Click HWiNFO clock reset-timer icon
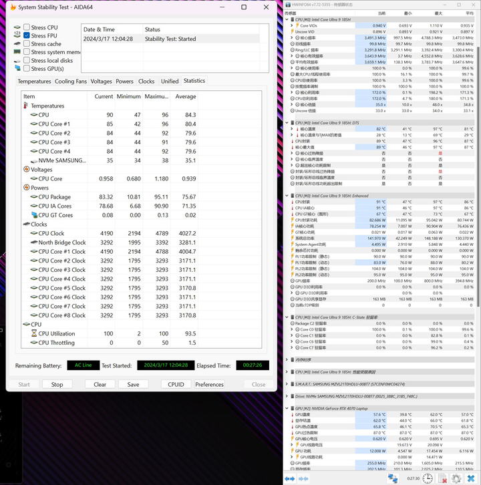This screenshot has height=485, width=481. click(x=428, y=478)
